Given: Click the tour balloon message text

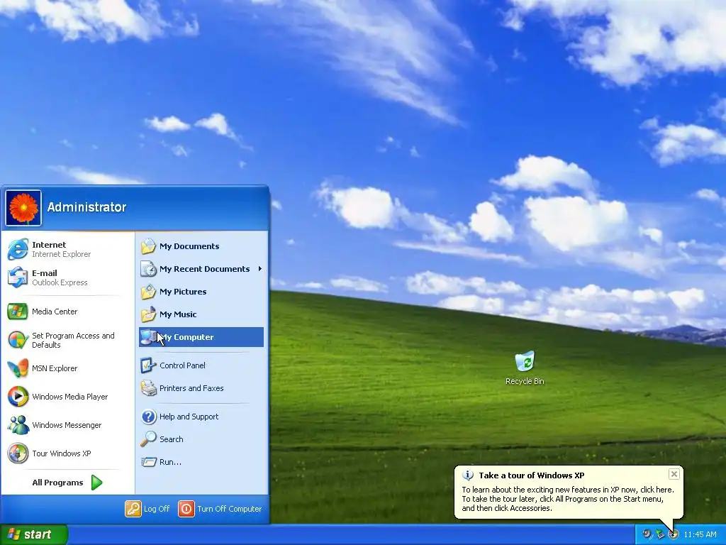Looking at the screenshot, I should point(568,499).
